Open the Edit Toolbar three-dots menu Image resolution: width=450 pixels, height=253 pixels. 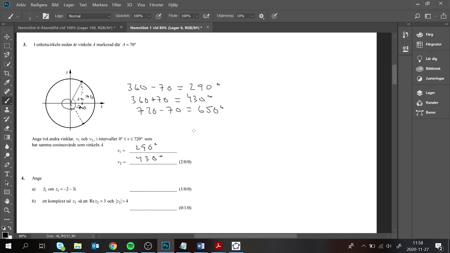pyautogui.click(x=7, y=220)
